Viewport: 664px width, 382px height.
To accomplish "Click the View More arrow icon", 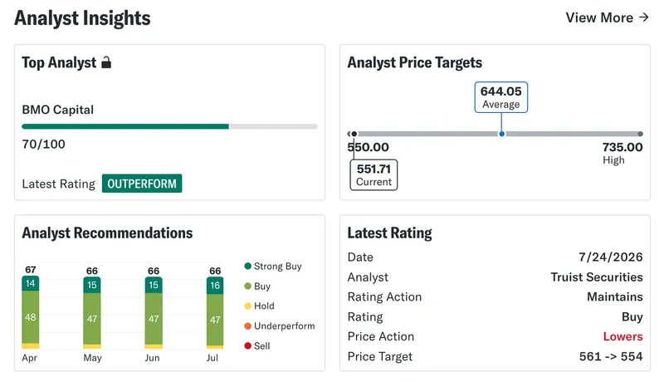I will 644,17.
